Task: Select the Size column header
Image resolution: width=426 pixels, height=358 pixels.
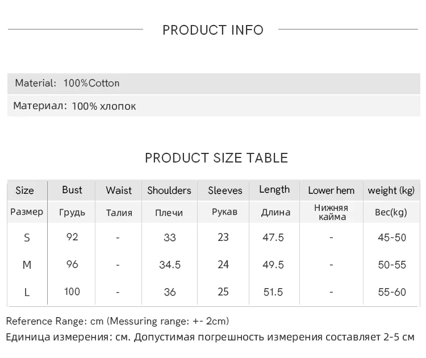Action: coord(24,191)
